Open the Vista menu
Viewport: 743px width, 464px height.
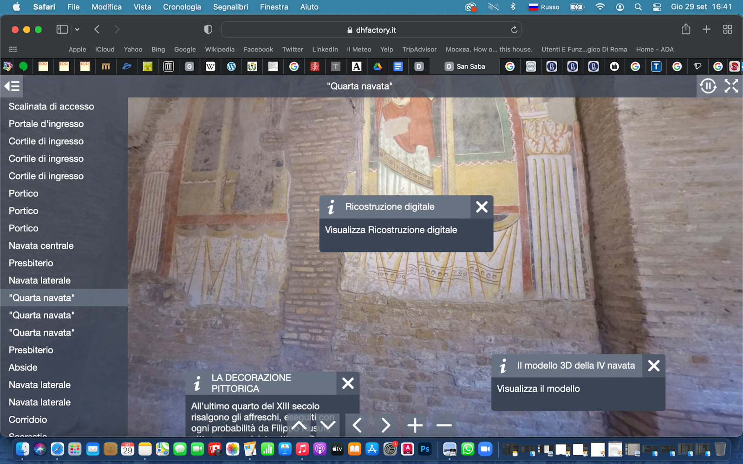(x=142, y=7)
